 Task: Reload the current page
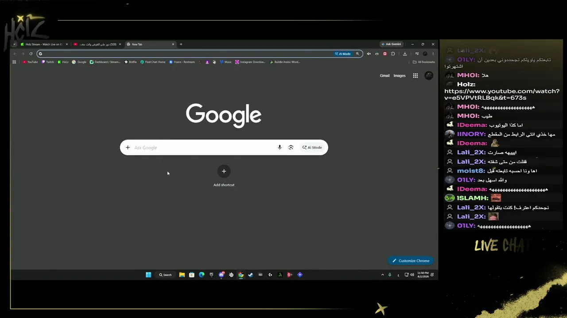pos(31,54)
